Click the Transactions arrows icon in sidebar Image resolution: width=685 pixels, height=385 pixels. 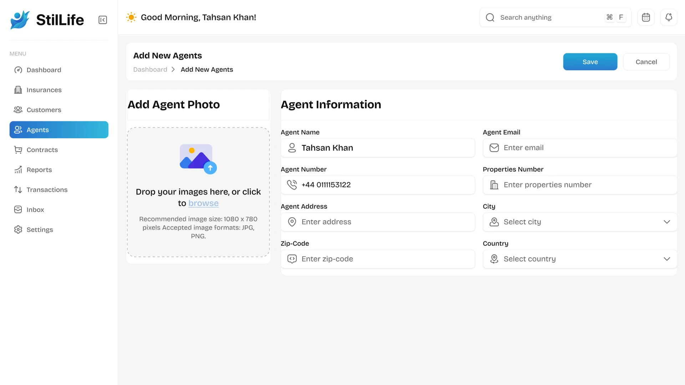[18, 190]
